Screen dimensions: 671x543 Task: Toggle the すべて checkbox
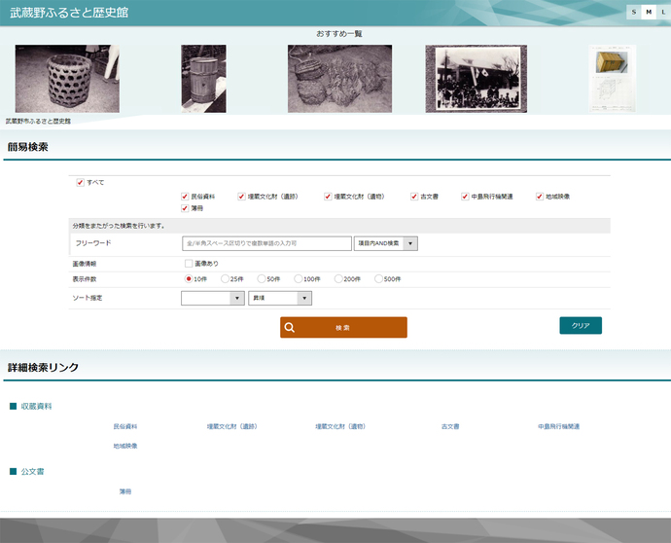[x=81, y=182]
